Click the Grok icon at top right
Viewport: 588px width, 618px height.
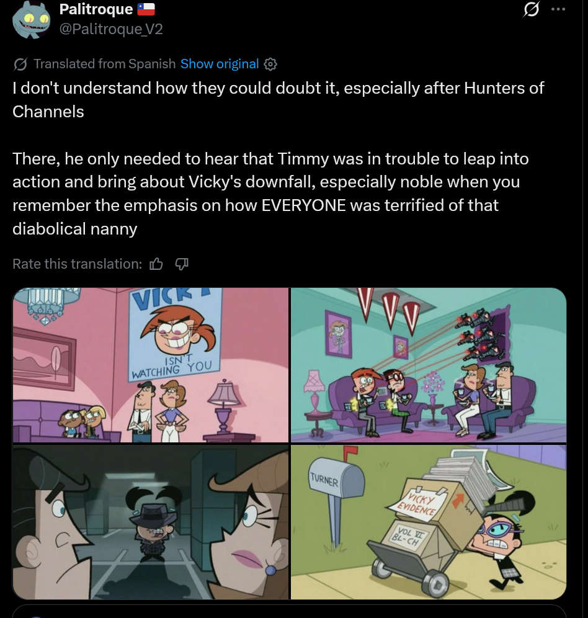coord(531,9)
